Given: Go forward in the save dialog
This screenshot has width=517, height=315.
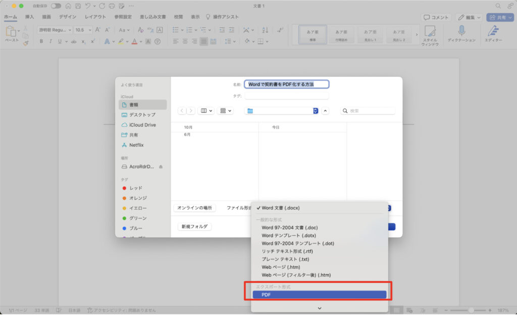Looking at the screenshot, I should 190,111.
